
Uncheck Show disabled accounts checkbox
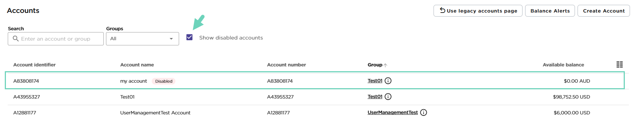pyautogui.click(x=189, y=37)
